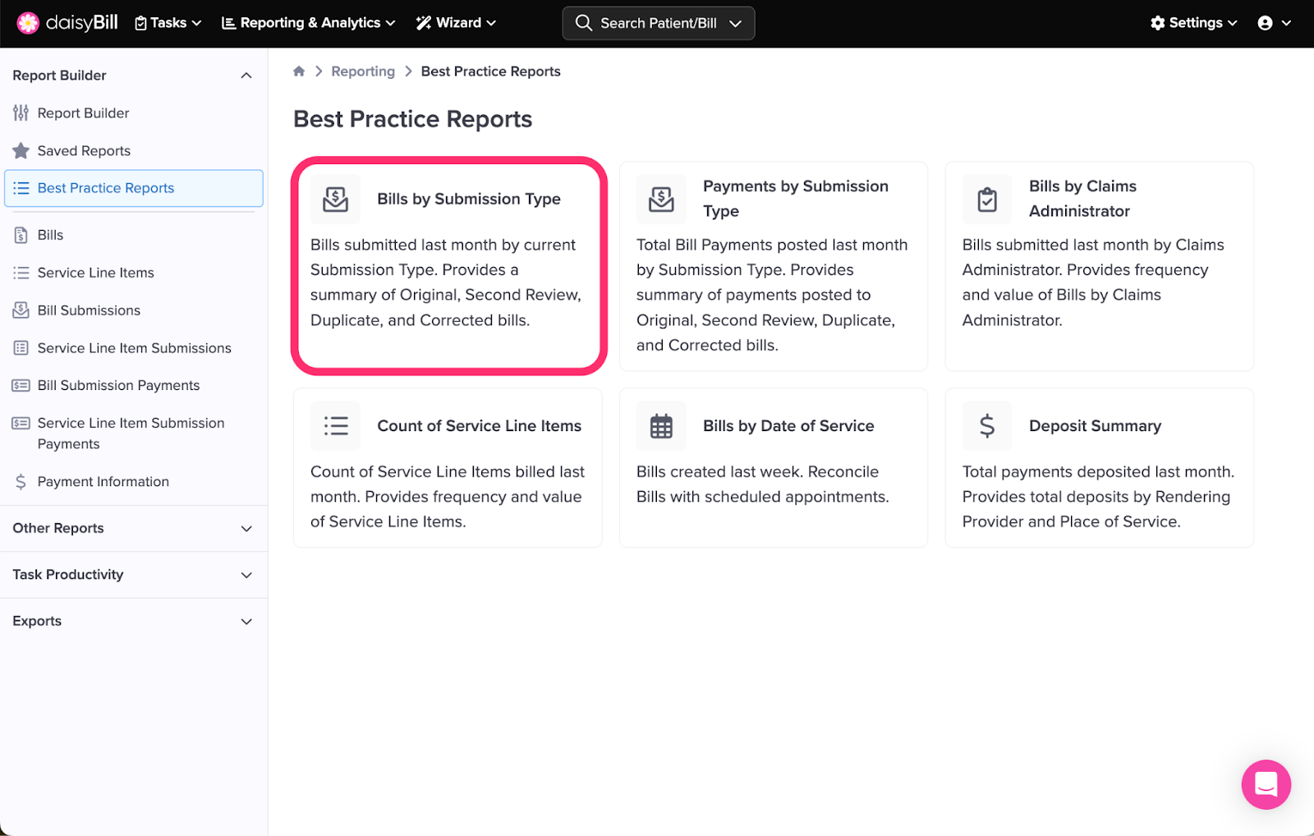Click the Saved Reports star icon
This screenshot has height=836, width=1314.
click(x=21, y=151)
